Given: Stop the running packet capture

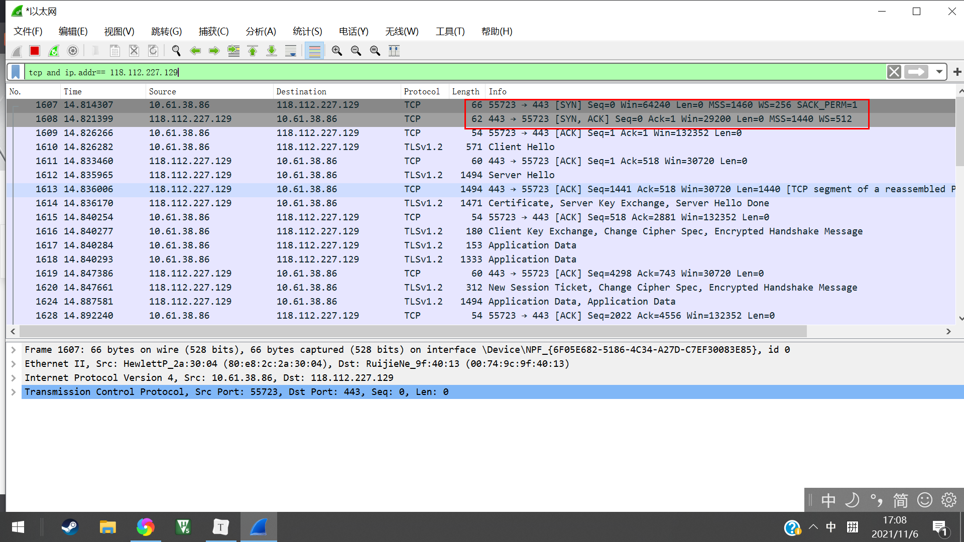Looking at the screenshot, I should pyautogui.click(x=35, y=51).
